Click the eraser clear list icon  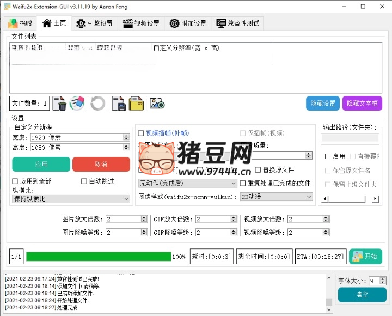(77, 103)
